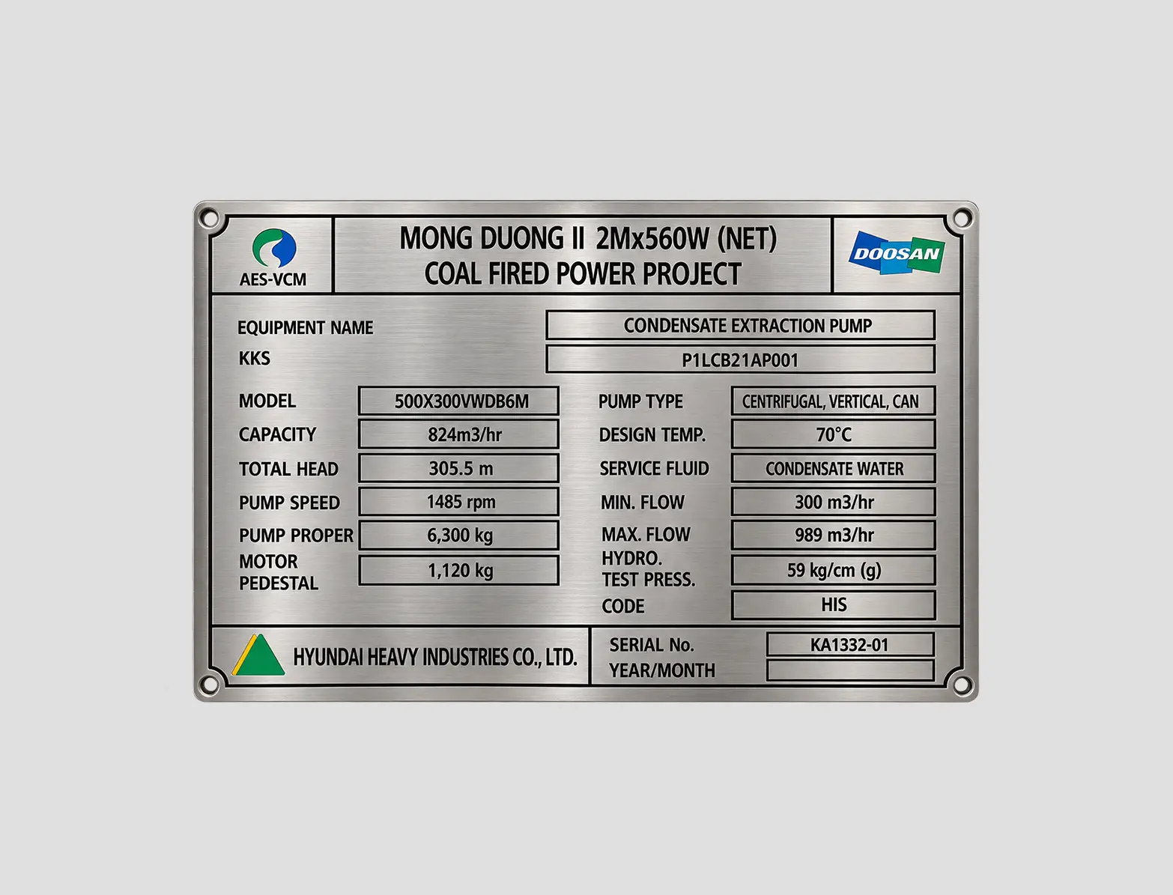This screenshot has height=895, width=1173.
Task: Select the green Hyundai triangle logo
Action: coord(258,655)
